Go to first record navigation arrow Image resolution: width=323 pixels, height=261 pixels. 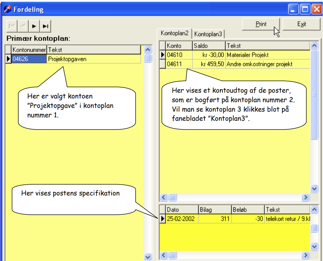tap(12, 26)
